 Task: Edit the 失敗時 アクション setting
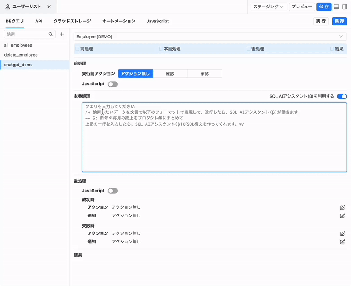click(x=343, y=234)
